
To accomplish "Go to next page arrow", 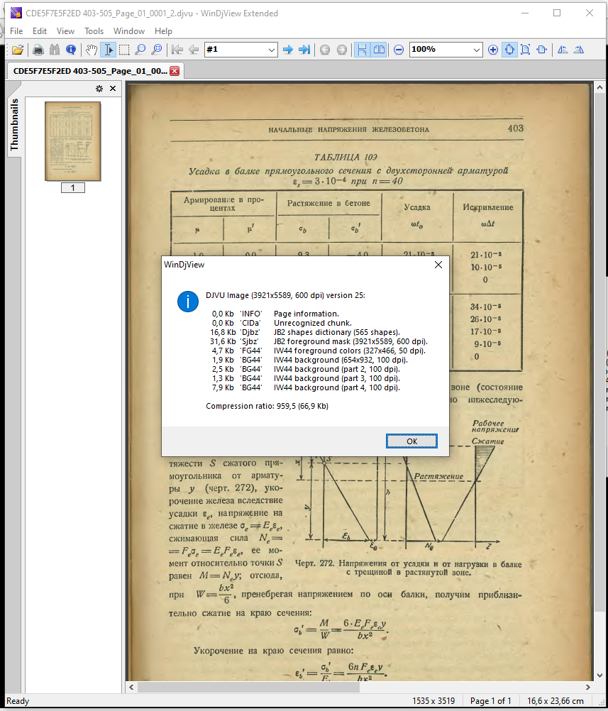I will [288, 50].
